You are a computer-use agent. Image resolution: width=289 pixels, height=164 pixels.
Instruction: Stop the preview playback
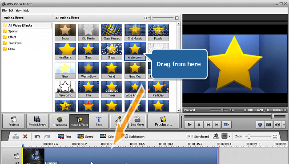point(199,125)
